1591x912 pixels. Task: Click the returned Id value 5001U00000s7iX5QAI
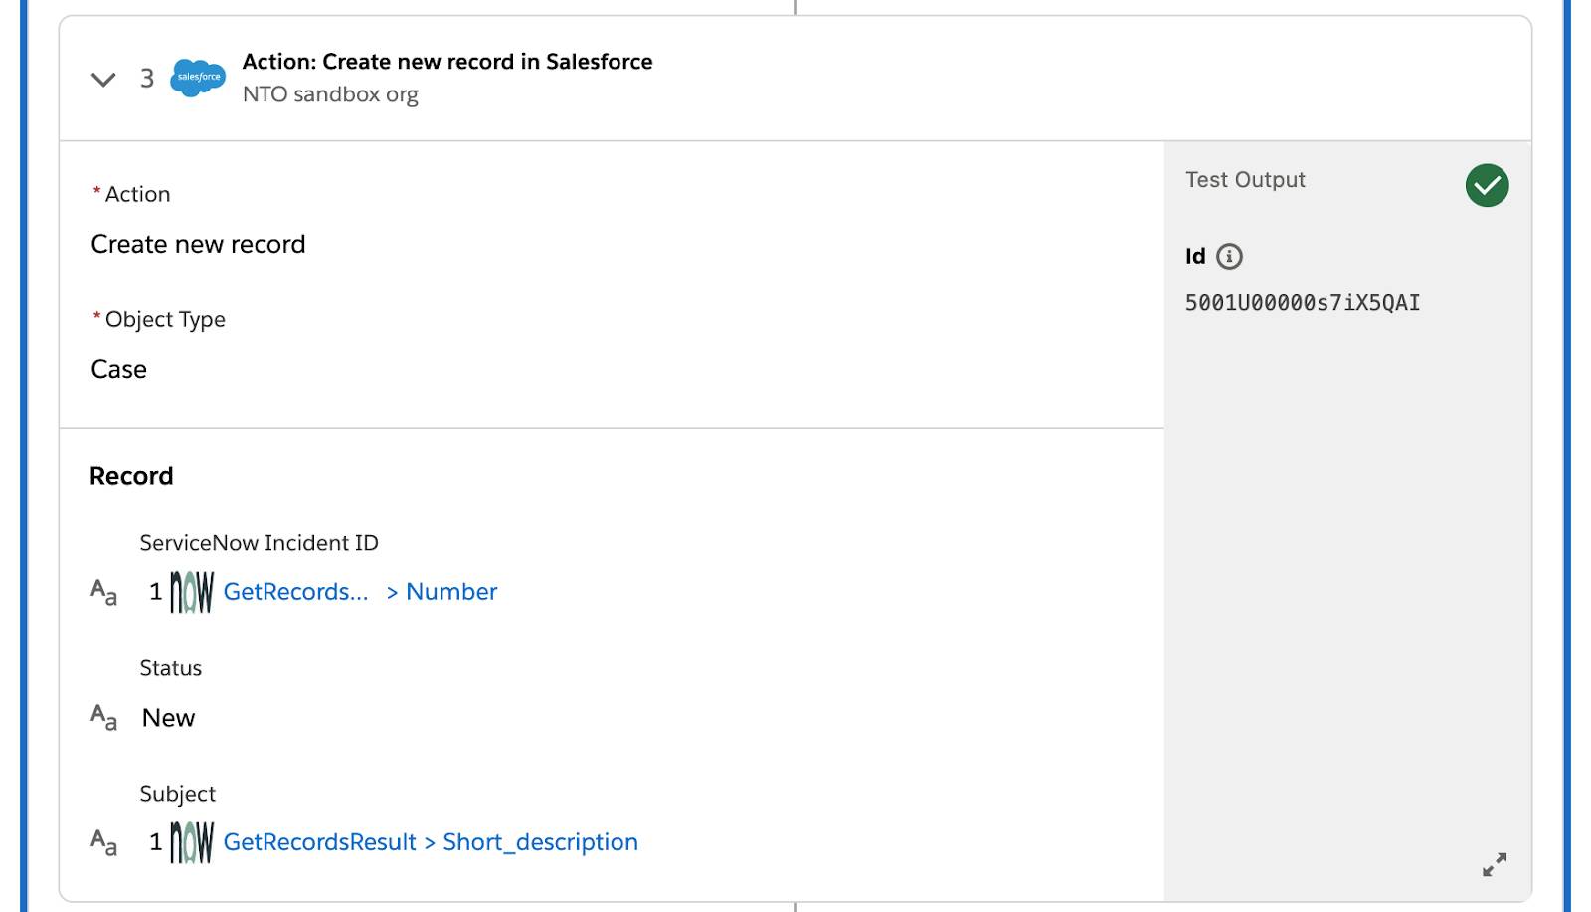click(1303, 303)
